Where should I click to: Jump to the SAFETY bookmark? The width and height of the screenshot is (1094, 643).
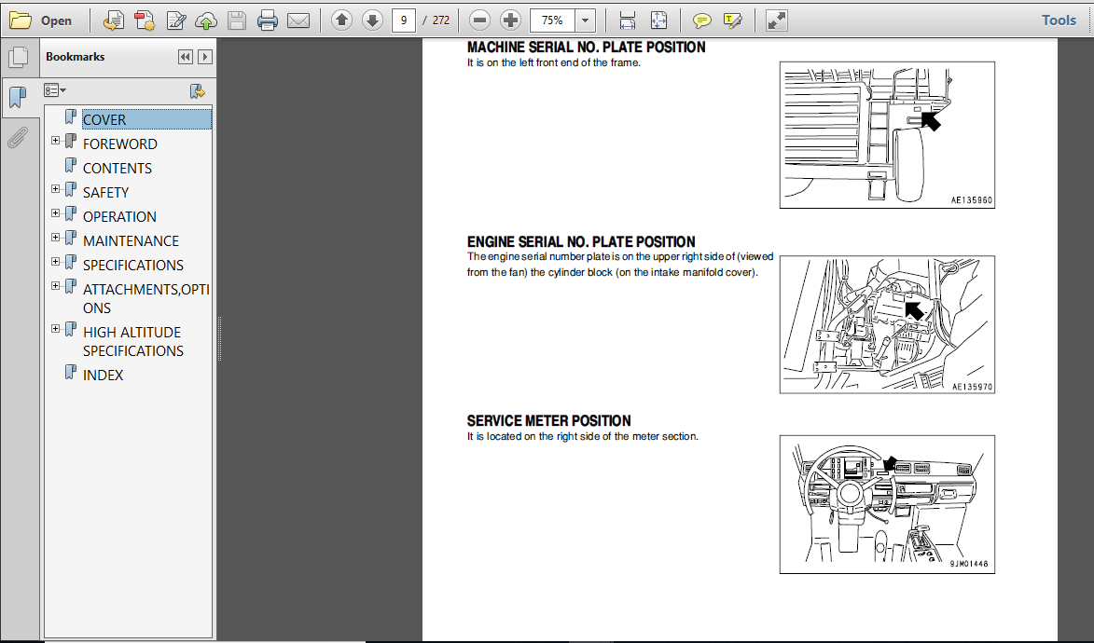pyautogui.click(x=106, y=193)
